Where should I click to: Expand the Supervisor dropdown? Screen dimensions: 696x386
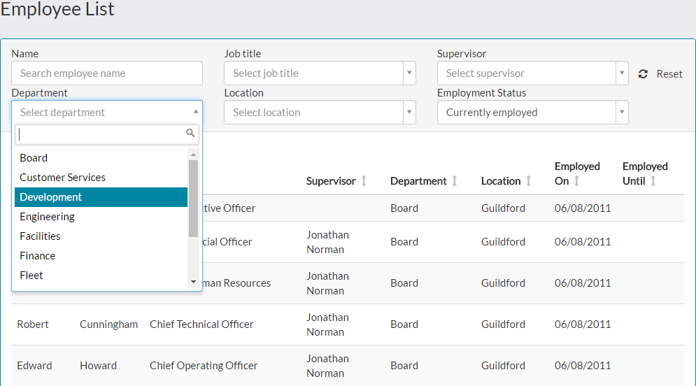[532, 73]
